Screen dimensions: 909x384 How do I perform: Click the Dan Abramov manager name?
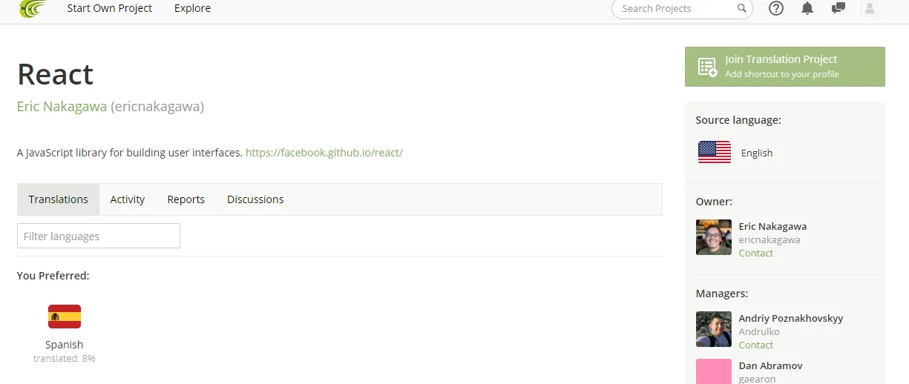tap(771, 365)
